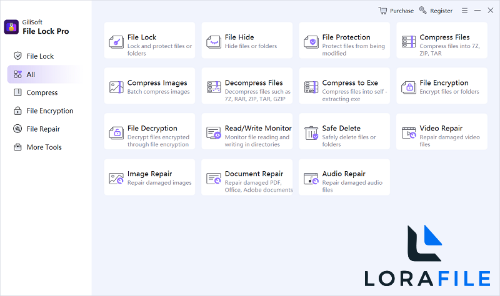Minimize the File Lock Pro window
Screen dimensions: 500x296
click(477, 11)
